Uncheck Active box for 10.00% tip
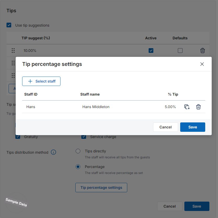Viewport: 218px width, 218px height. pos(151,51)
